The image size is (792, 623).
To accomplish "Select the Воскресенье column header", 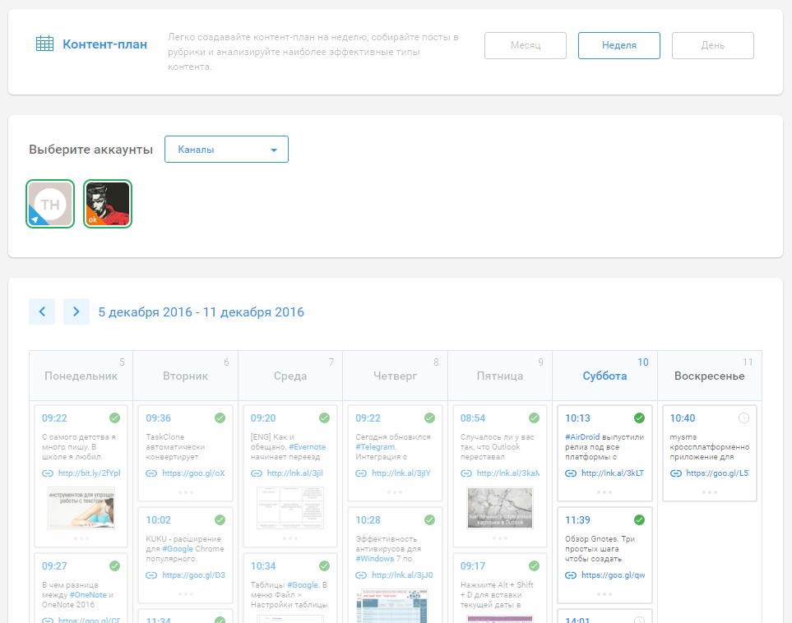I will (x=709, y=376).
